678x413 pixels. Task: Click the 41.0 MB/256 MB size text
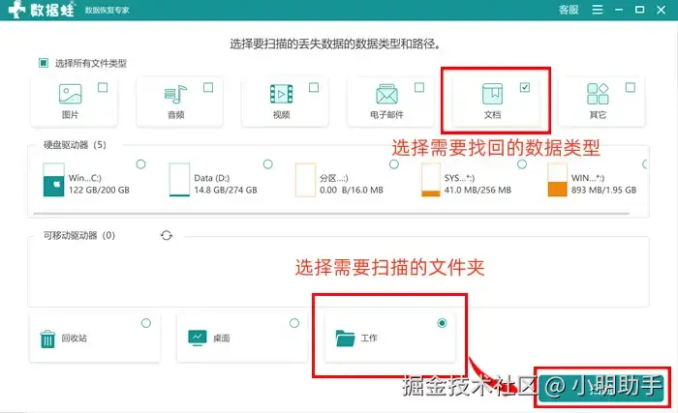pos(478,191)
